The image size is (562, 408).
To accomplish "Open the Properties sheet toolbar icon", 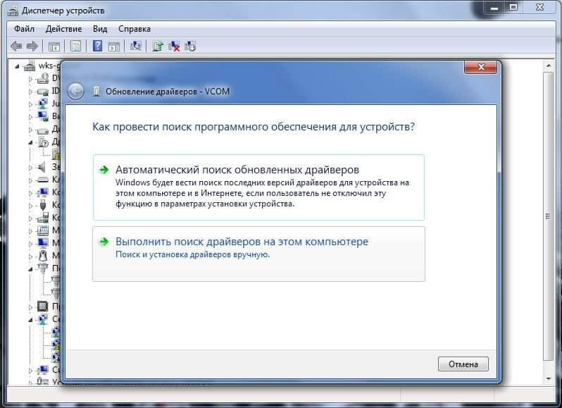I will pyautogui.click(x=75, y=47).
